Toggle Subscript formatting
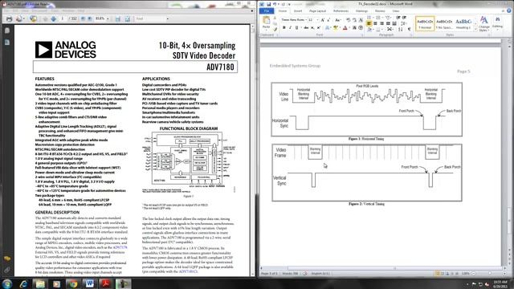Screen dimensions: 514x289 (x=312, y=28)
